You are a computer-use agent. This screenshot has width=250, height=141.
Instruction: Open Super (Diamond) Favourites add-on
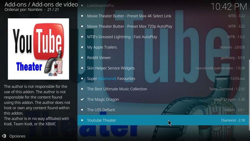163,78
